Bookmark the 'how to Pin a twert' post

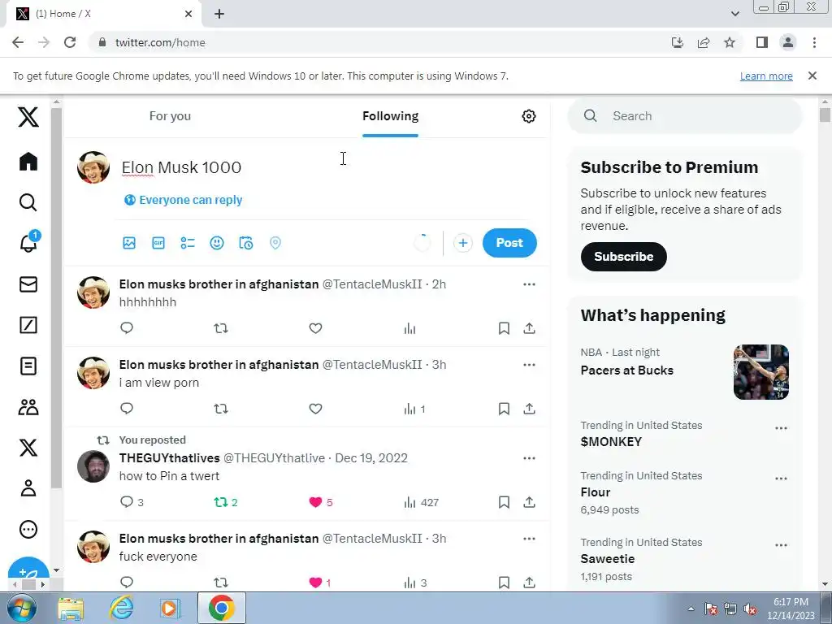click(504, 502)
